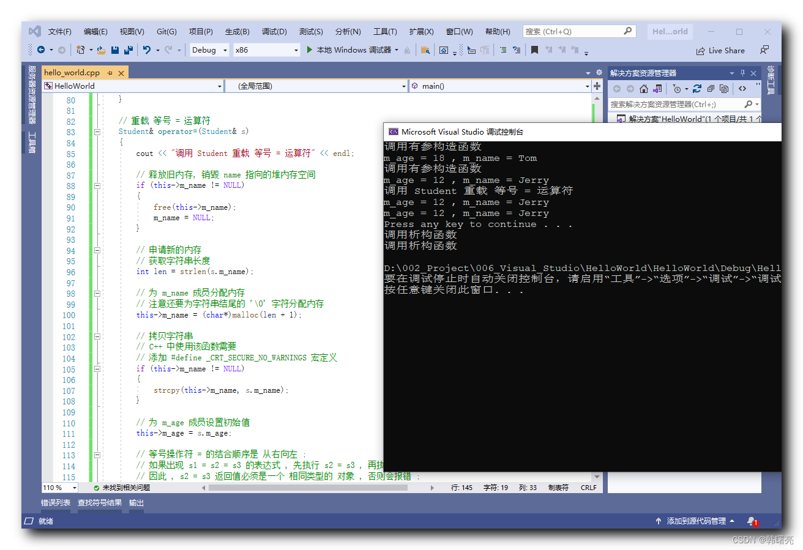Image resolution: width=803 pixels, height=550 pixels.
Task: Open the 调试(D) menu
Action: [274, 32]
